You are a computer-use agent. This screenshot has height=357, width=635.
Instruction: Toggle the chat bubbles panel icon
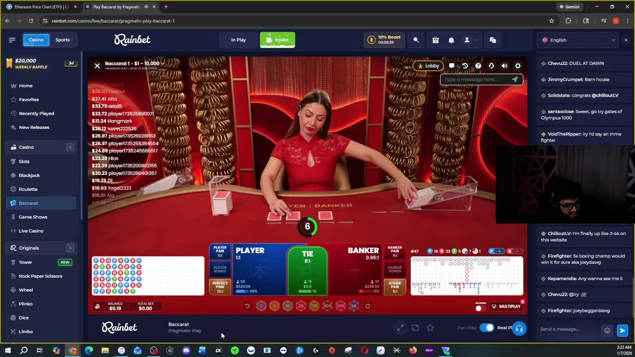(x=493, y=40)
